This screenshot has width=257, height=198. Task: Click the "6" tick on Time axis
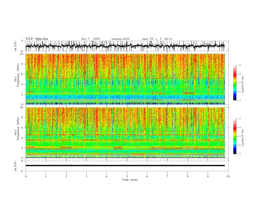click(147, 176)
